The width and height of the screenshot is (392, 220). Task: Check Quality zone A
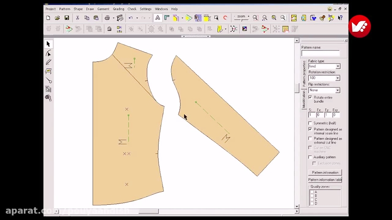tap(312, 192)
